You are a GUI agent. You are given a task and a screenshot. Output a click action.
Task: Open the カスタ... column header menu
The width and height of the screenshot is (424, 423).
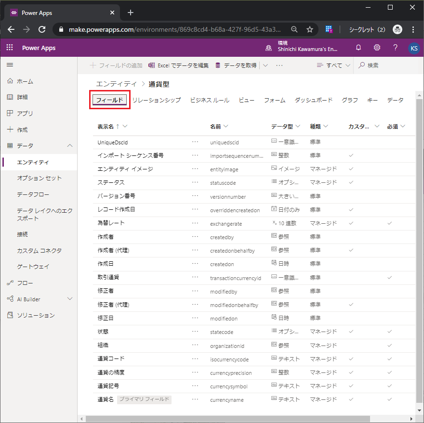pyautogui.click(x=377, y=126)
